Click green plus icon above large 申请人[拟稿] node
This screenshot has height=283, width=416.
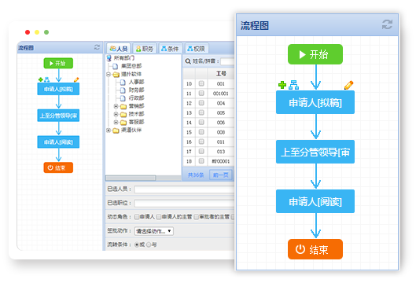click(x=282, y=85)
